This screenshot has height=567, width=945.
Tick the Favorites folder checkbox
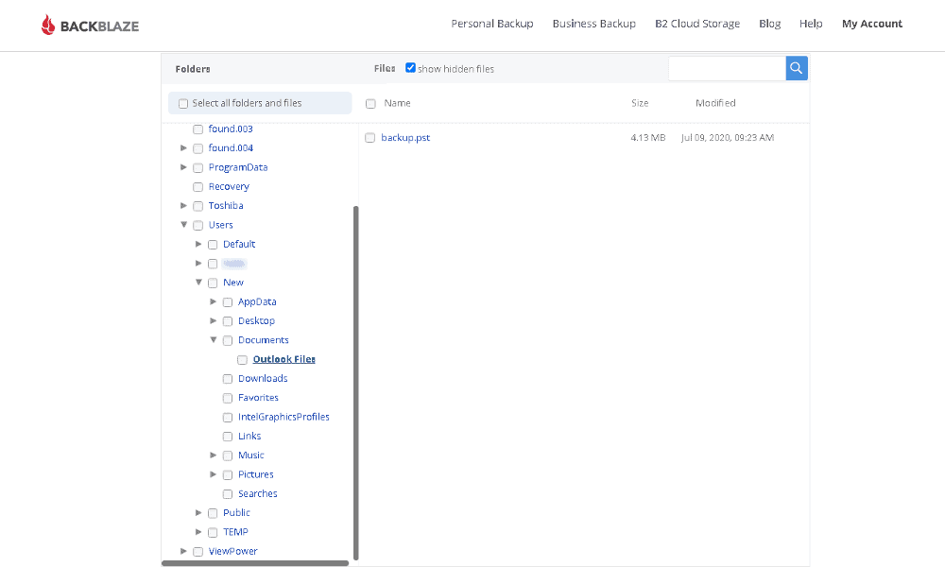click(x=227, y=398)
